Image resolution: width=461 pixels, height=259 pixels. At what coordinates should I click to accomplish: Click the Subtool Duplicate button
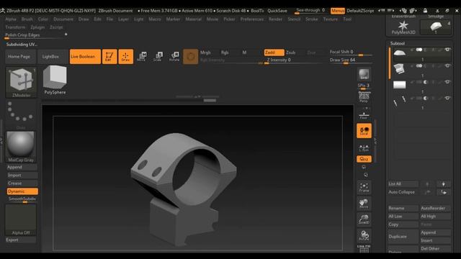[403, 237]
